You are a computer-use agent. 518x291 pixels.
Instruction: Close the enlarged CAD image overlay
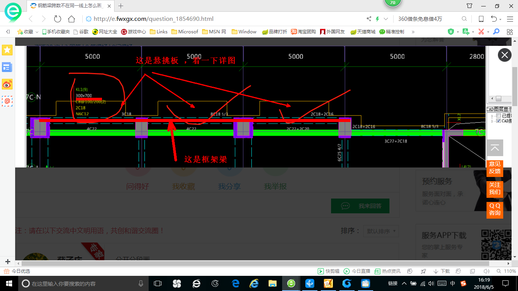pos(504,55)
